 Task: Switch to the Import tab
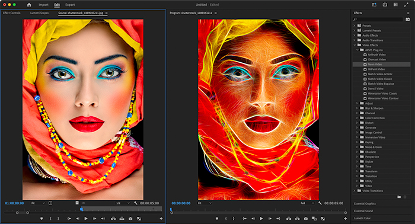click(x=43, y=5)
